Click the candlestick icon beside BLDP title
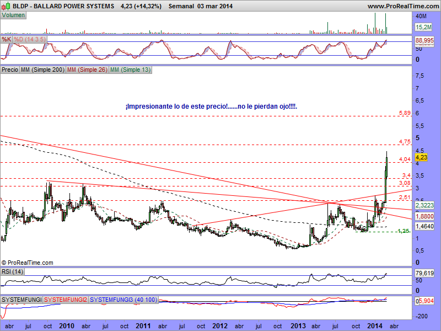Image resolution: width=441 pixels, height=331 pixels. [6, 6]
